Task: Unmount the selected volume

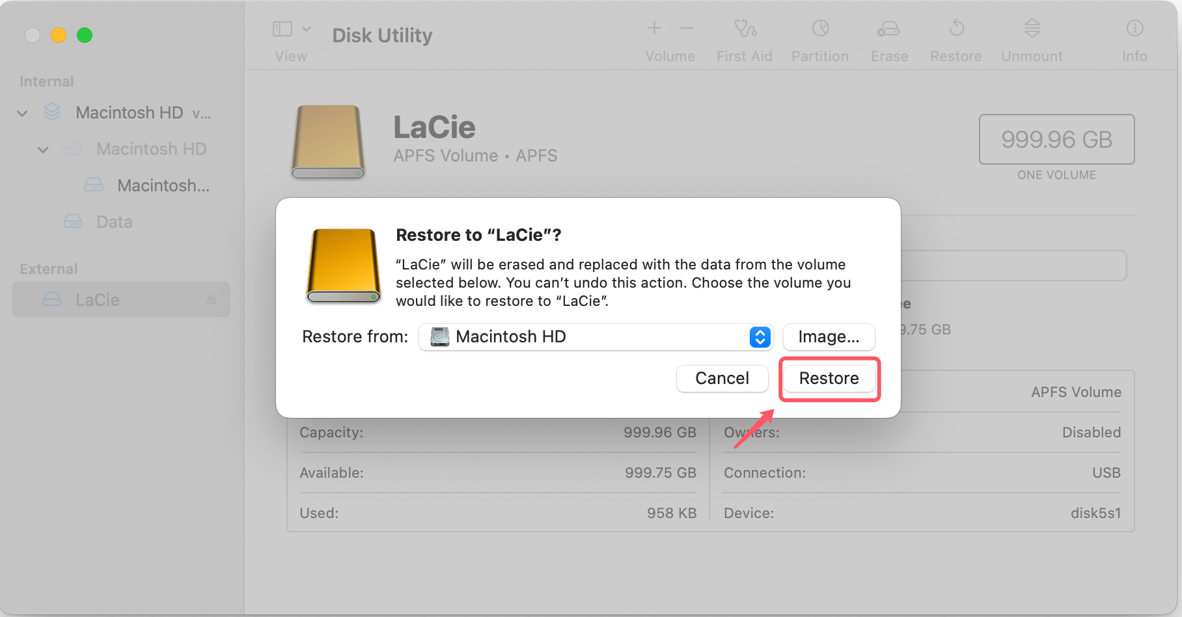Action: [1031, 38]
